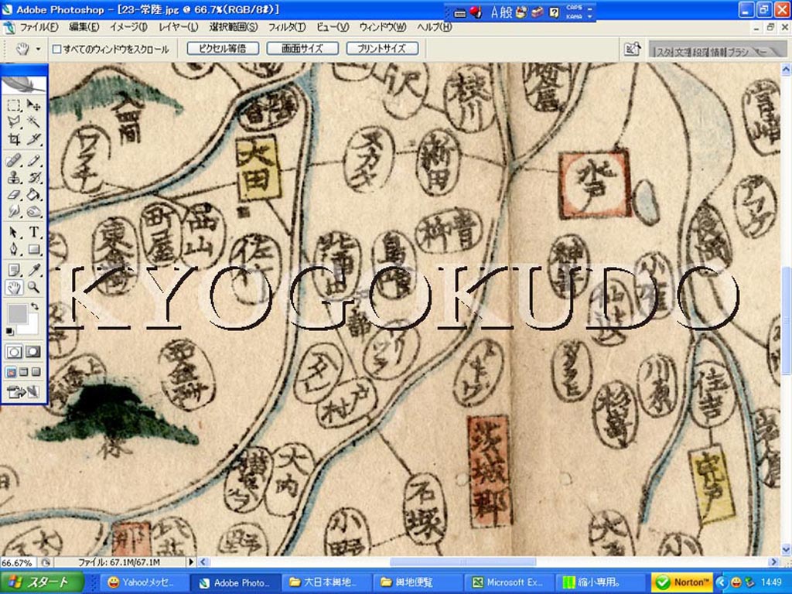Activate the Zoom magnifier tool
The image size is (792, 594).
[x=33, y=288]
